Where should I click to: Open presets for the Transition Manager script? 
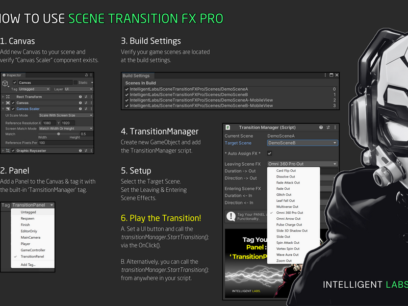coord(328,127)
